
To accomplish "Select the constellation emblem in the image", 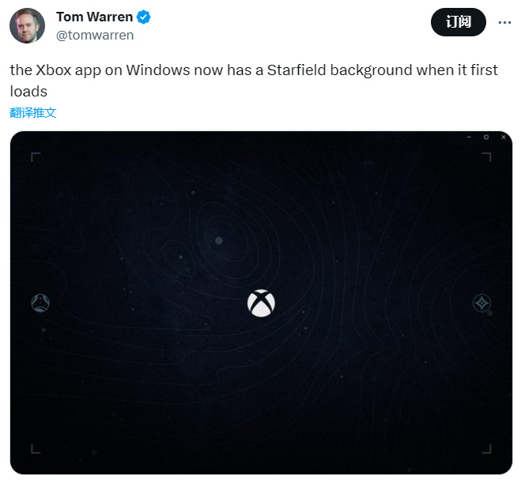I will 40,304.
